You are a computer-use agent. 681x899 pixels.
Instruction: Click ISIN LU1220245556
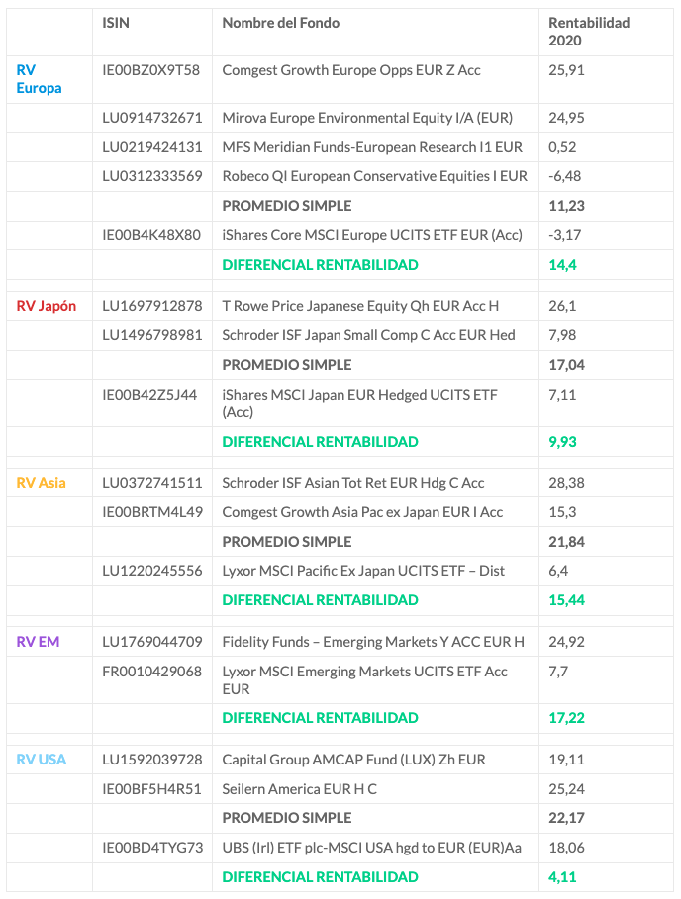[x=152, y=571]
